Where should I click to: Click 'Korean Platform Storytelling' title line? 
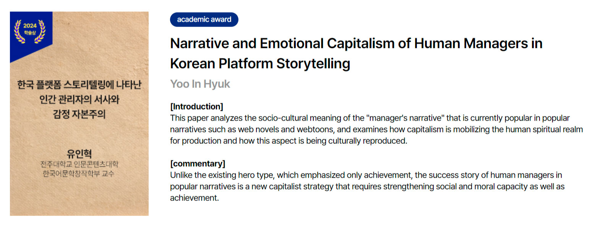pyautogui.click(x=260, y=64)
